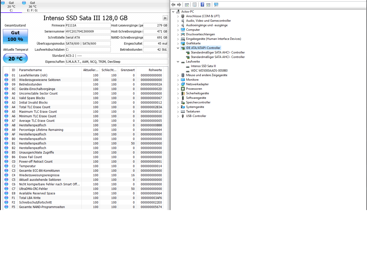367x262 pixels.
Task: Click raw value 000000005674
Action: 151,207
